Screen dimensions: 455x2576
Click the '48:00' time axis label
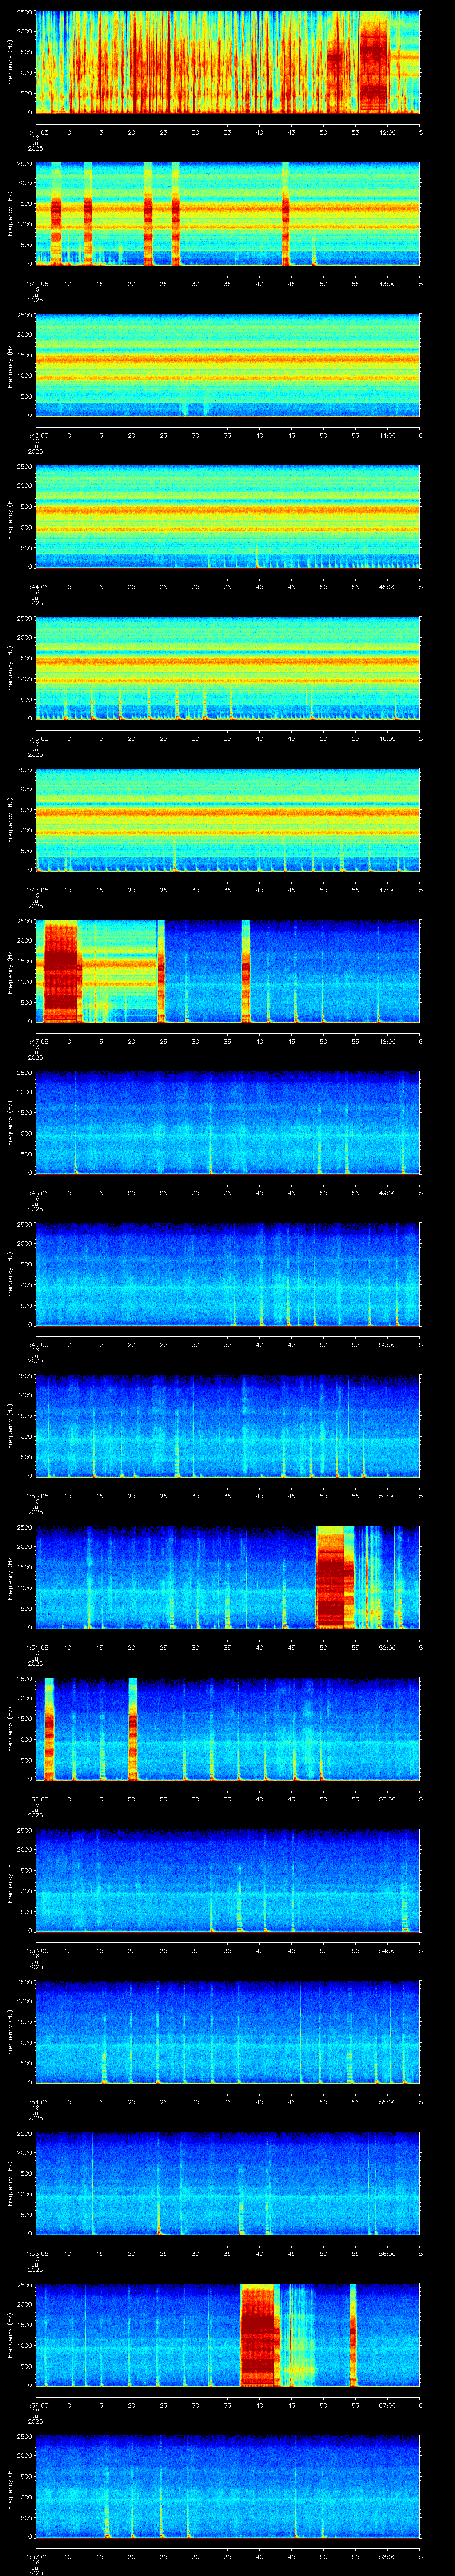pos(387,1041)
